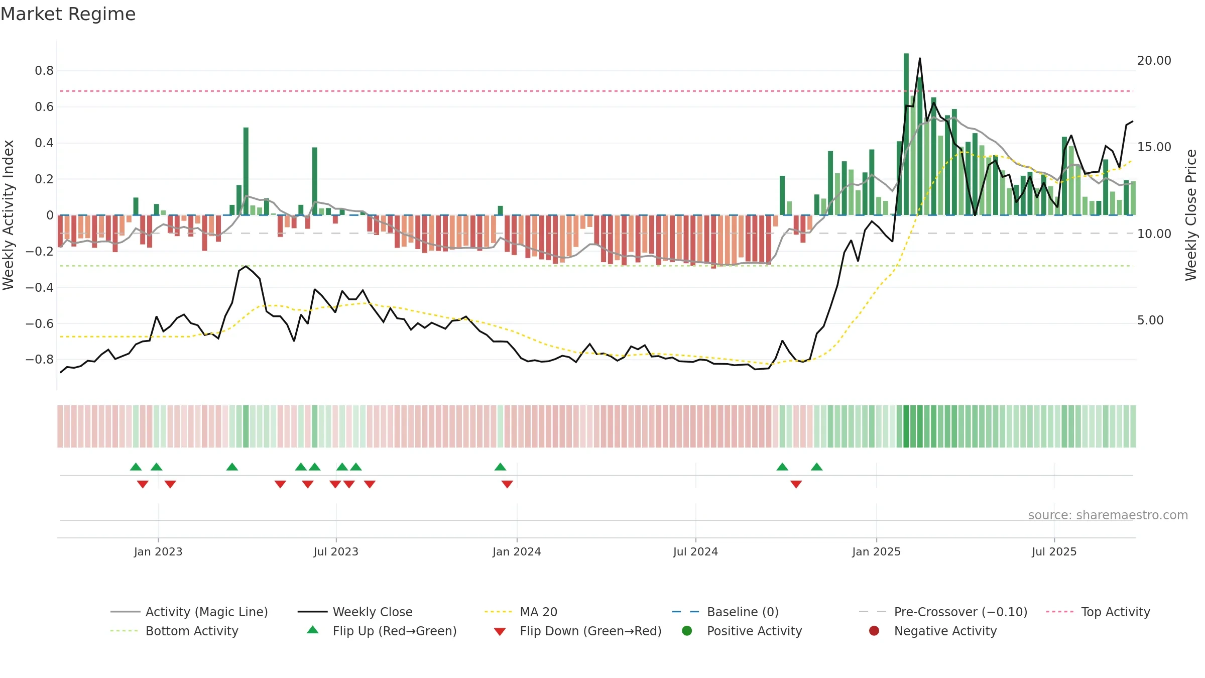This screenshot has height=678, width=1205.
Task: Click the 0.6 activity axis label
Action: click(x=44, y=107)
